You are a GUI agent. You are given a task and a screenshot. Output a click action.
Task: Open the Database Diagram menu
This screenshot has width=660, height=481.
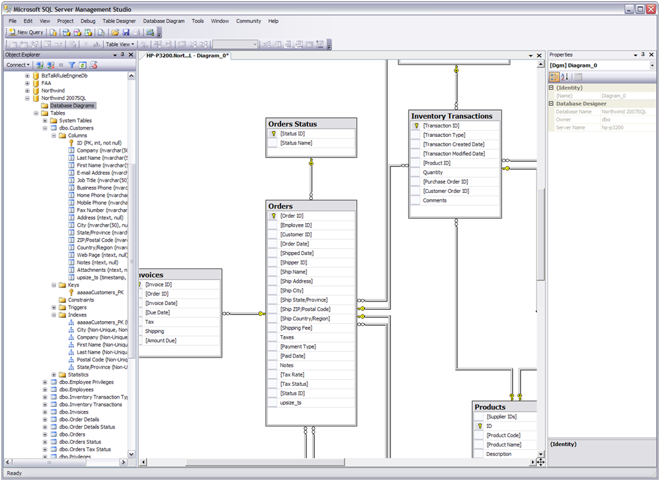(x=164, y=21)
